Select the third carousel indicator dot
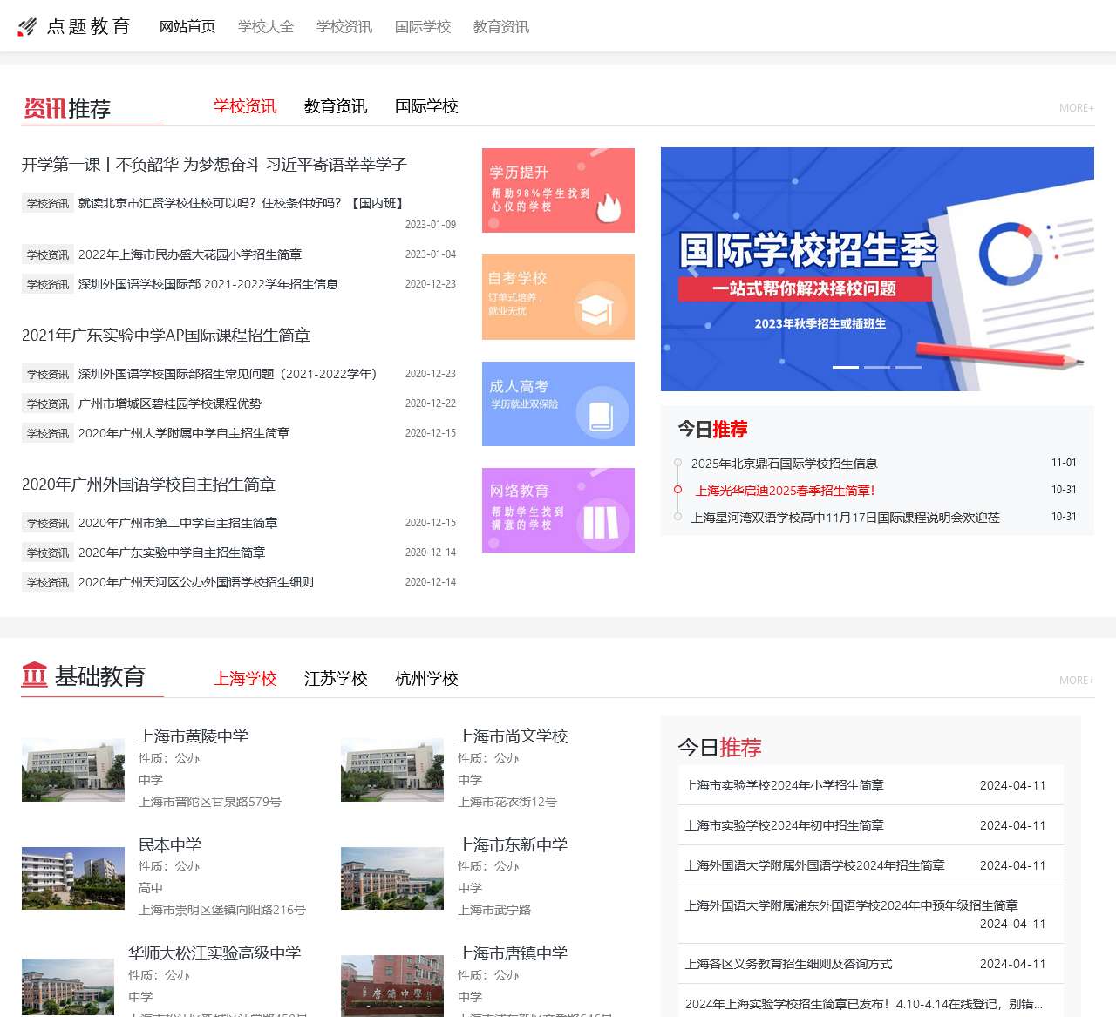Image resolution: width=1116 pixels, height=1017 pixels. [910, 368]
